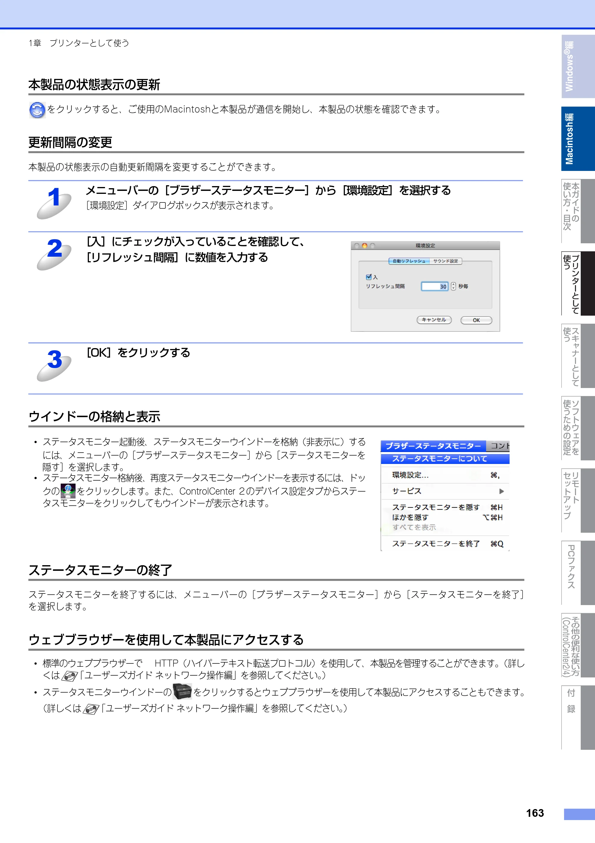
Task: Expand the サービス submenu arrow
Action: [x=502, y=491]
